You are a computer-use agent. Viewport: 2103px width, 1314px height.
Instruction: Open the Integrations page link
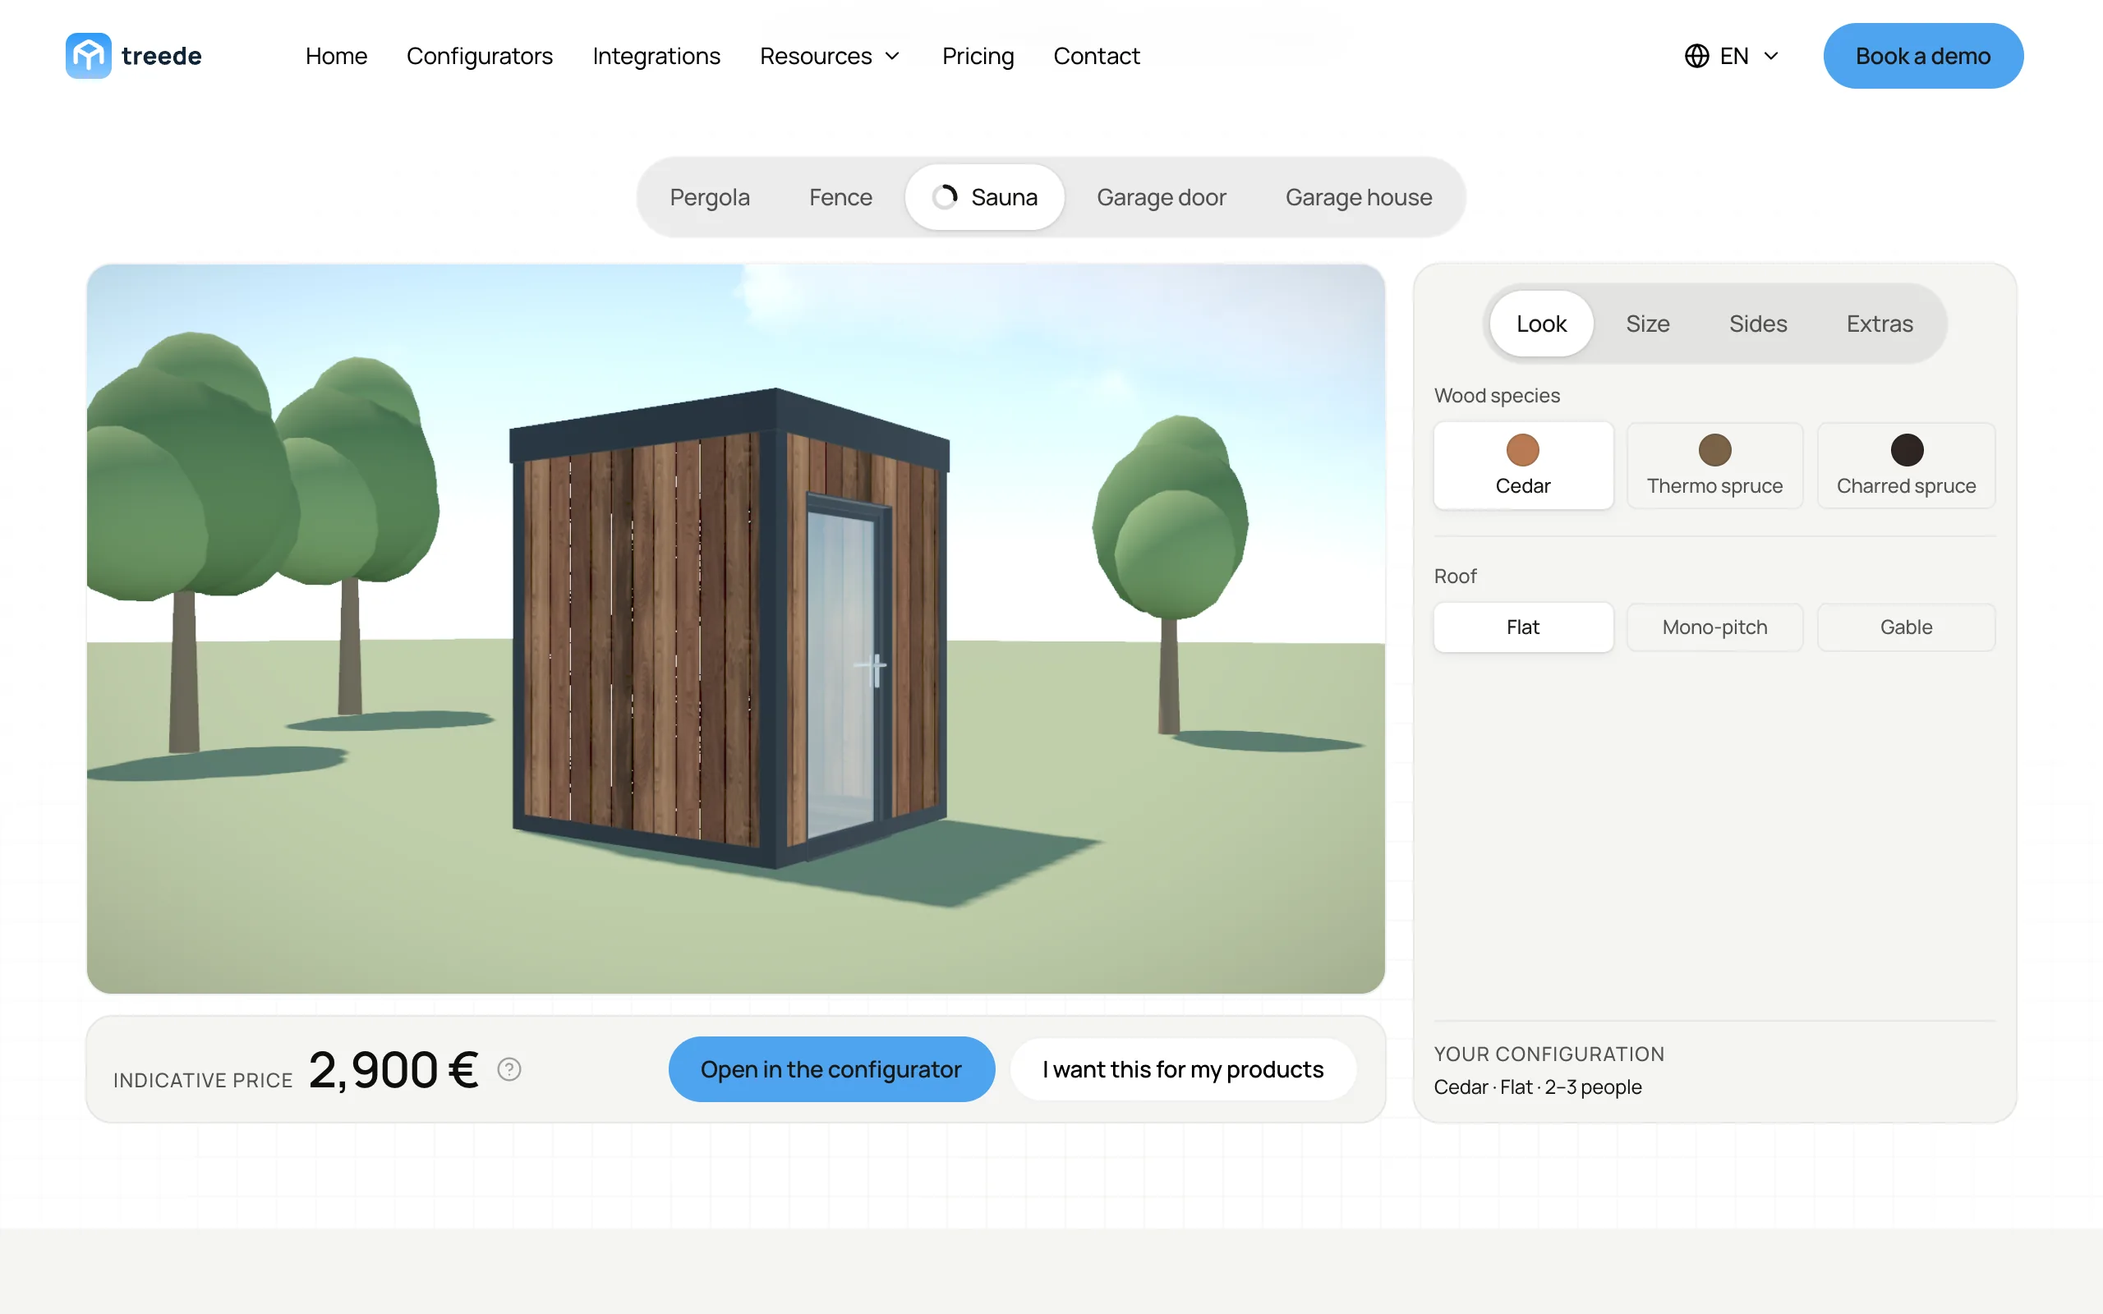tap(656, 56)
